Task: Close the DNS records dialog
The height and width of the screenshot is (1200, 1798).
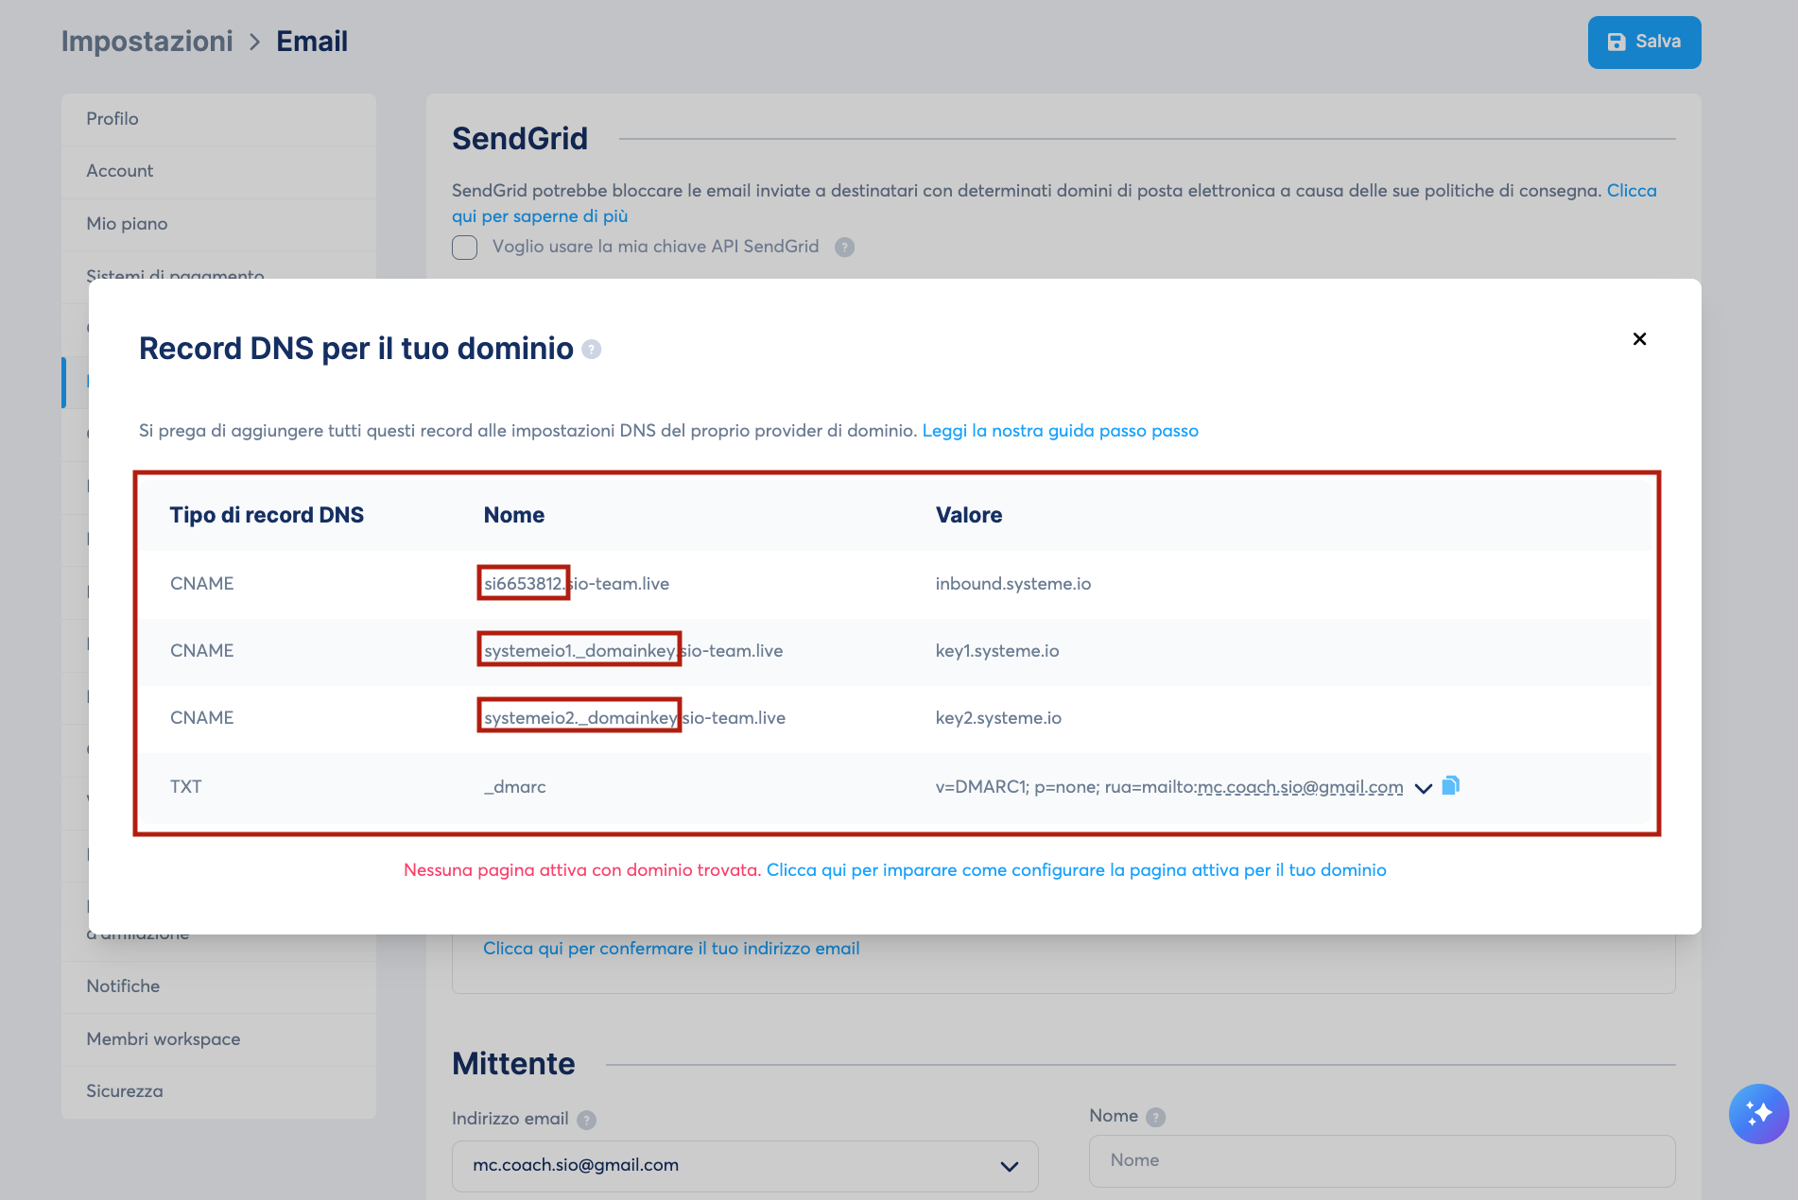Action: coord(1640,339)
